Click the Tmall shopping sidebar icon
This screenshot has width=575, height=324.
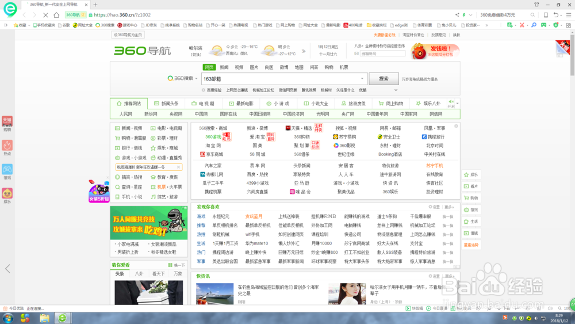7,122
